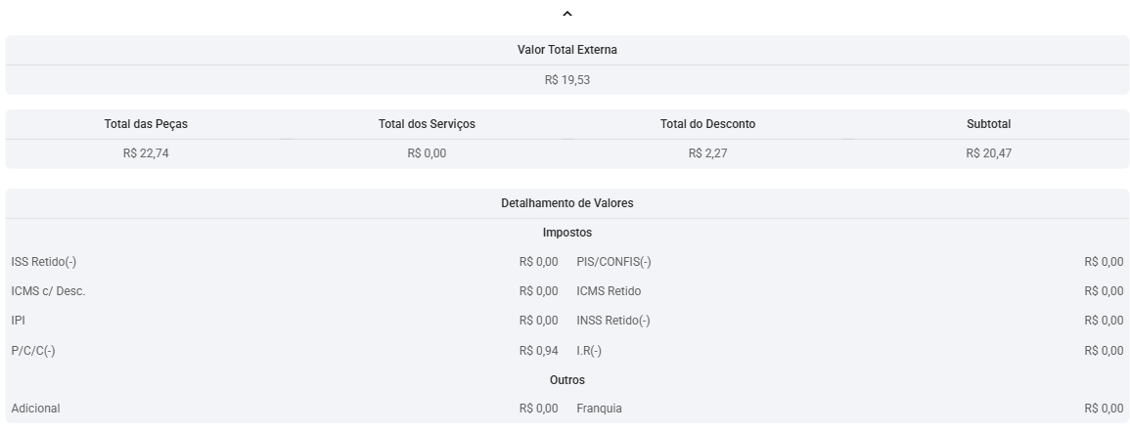Select the R$ 20,47 subtotal value
Image resolution: width=1130 pixels, height=432 pixels.
pyautogui.click(x=988, y=153)
